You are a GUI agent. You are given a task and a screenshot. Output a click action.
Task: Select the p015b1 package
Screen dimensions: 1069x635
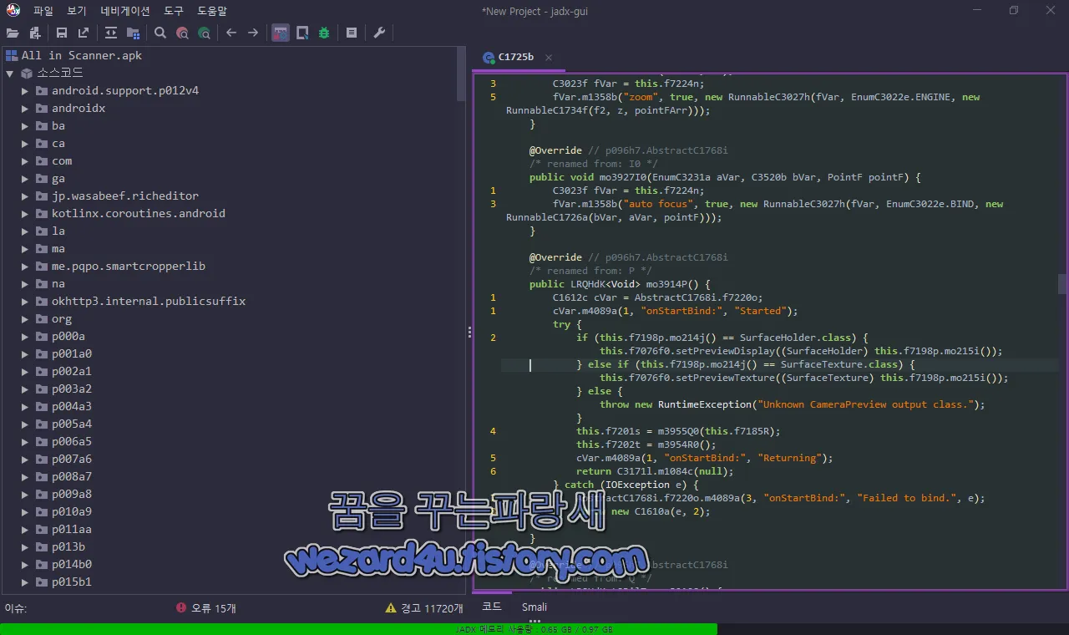pos(72,582)
